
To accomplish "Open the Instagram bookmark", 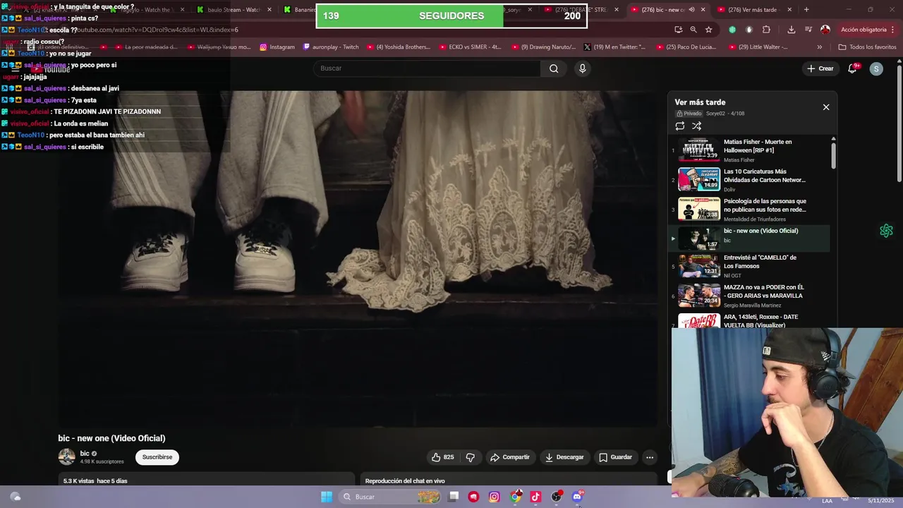I will tap(277, 47).
